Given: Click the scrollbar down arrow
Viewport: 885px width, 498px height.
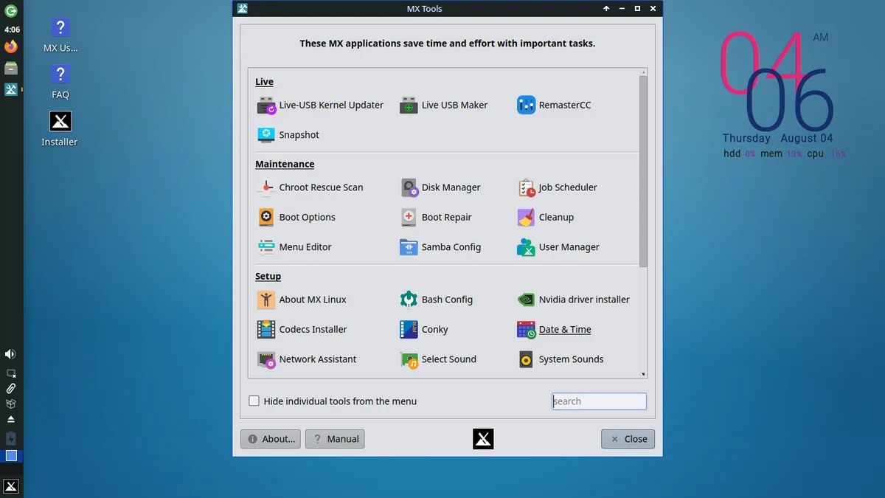Looking at the screenshot, I should pyautogui.click(x=644, y=374).
